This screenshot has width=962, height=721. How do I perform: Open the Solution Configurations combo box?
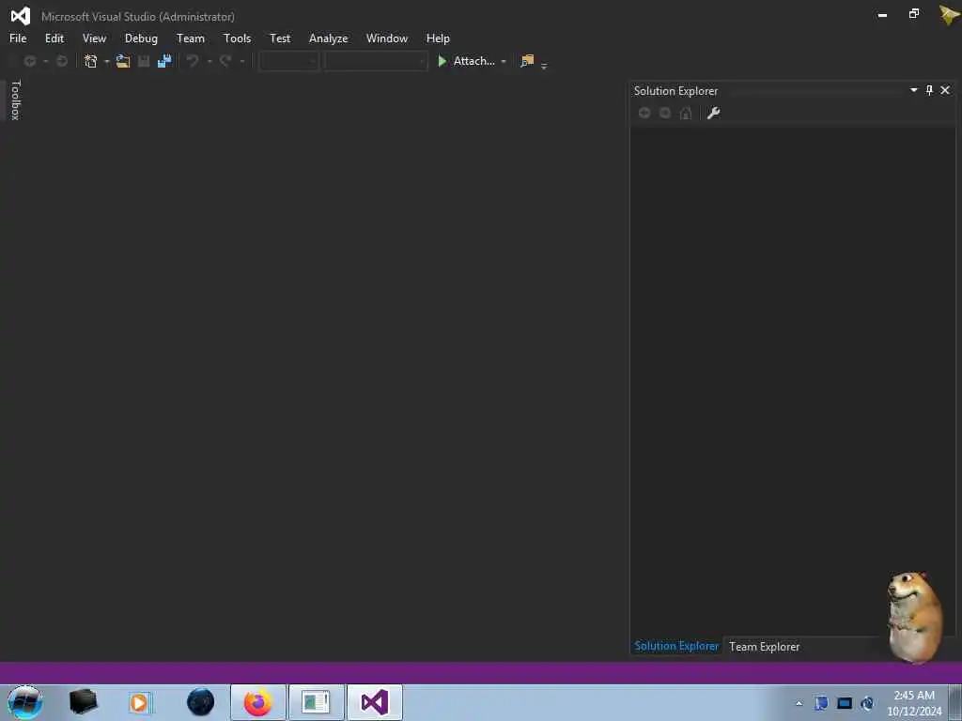tap(289, 61)
